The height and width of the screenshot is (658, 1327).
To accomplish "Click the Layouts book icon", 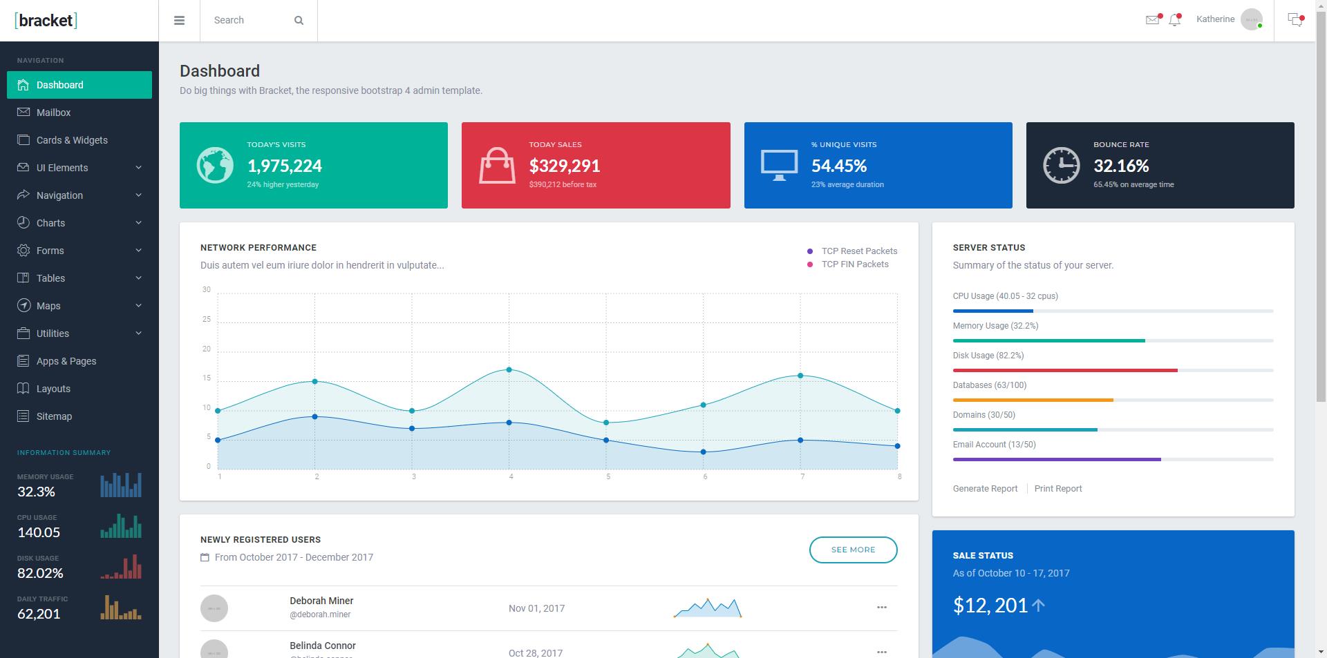I will tap(23, 388).
